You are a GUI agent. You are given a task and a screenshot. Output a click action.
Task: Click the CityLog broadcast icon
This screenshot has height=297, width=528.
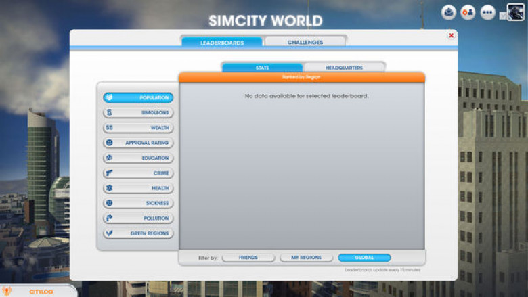tap(7, 291)
